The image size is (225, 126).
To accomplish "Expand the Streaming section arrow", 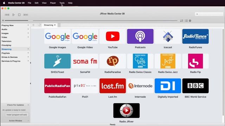I will pos(28,49).
